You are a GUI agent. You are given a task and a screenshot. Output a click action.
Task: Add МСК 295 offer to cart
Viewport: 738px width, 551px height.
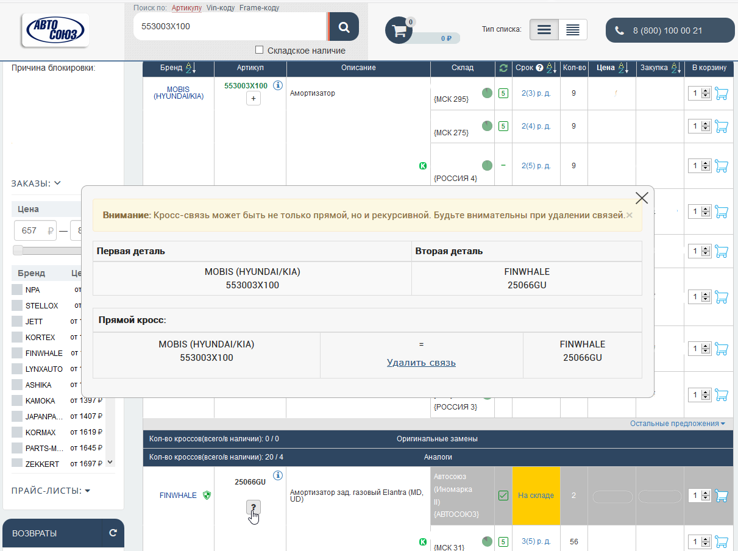[x=721, y=93]
